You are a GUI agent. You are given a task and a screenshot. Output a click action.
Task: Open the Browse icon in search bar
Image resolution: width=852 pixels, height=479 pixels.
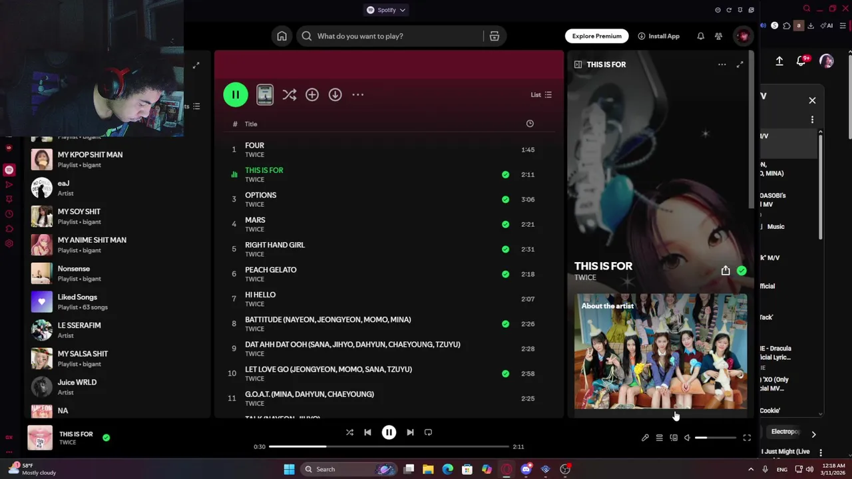tap(494, 36)
